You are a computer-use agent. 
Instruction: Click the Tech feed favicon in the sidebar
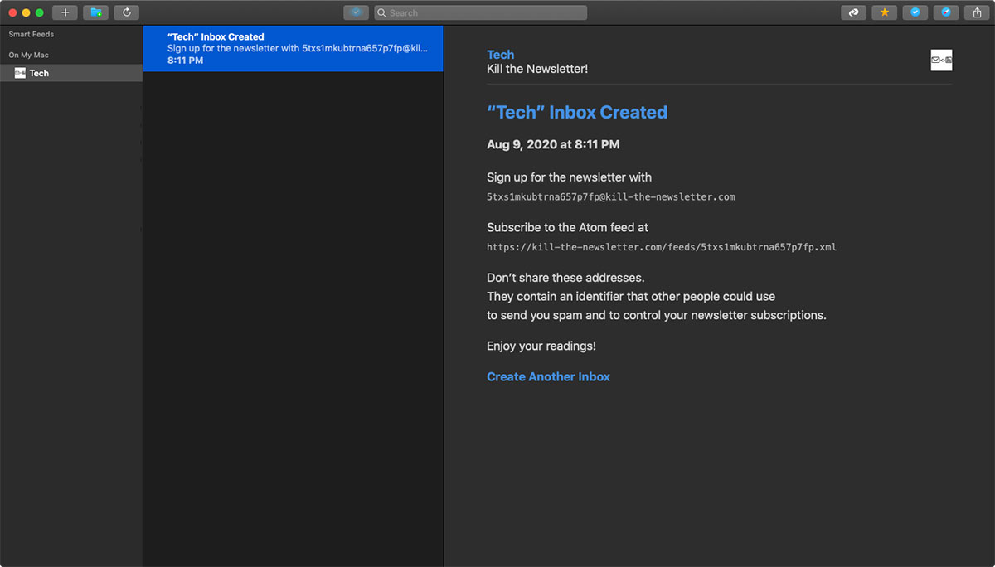point(20,73)
